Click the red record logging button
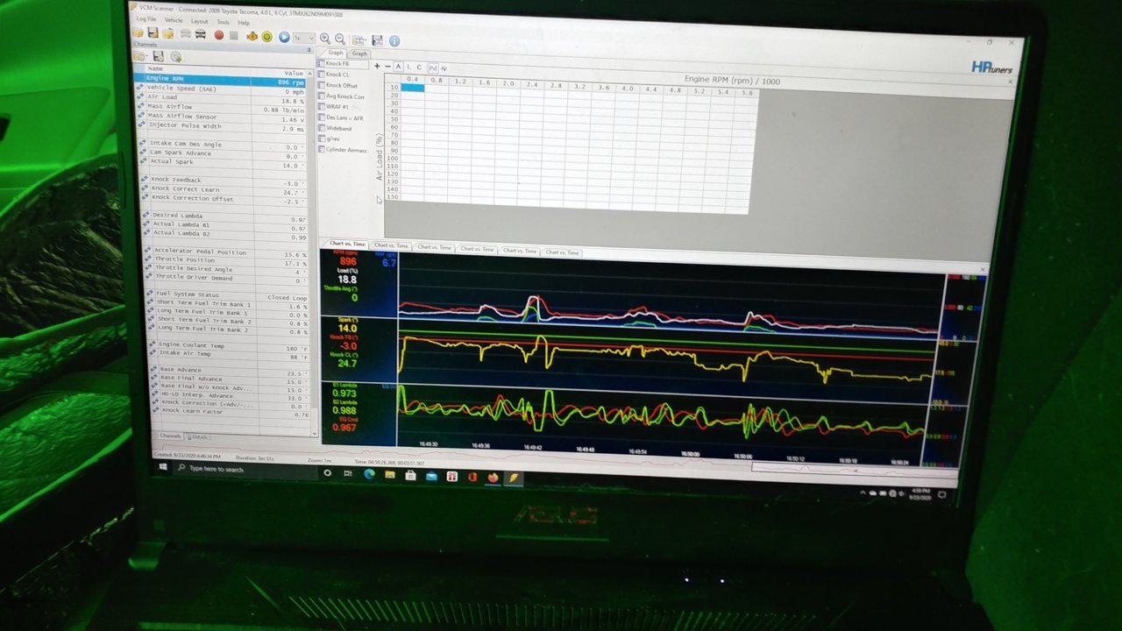This screenshot has height=631, width=1122. click(x=219, y=35)
